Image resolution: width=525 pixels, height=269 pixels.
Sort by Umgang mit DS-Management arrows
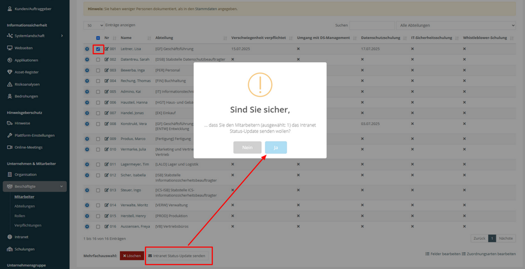355,38
